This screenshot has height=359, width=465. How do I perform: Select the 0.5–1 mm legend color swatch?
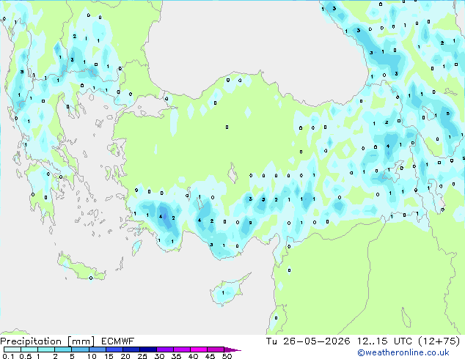tap(29, 349)
